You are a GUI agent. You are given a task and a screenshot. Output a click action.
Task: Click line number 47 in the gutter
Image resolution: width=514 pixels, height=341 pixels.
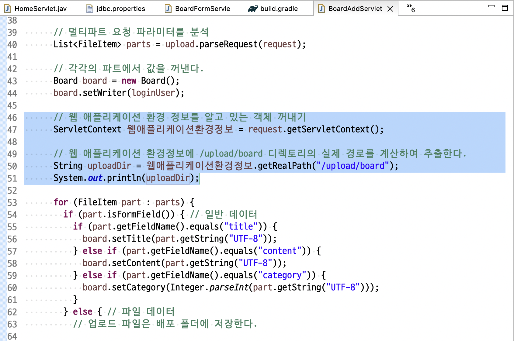pyautogui.click(x=12, y=130)
